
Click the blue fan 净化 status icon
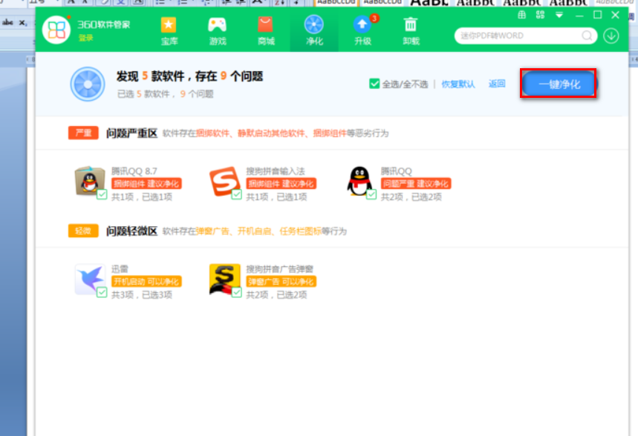click(88, 84)
